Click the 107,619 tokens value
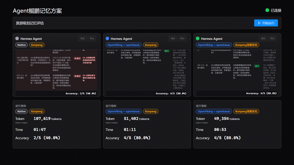This screenshot has width=294, height=165. pyautogui.click(x=47, y=119)
